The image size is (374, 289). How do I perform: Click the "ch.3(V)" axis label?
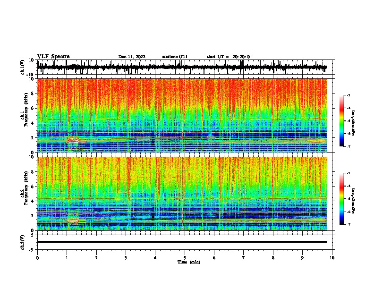point(23,242)
